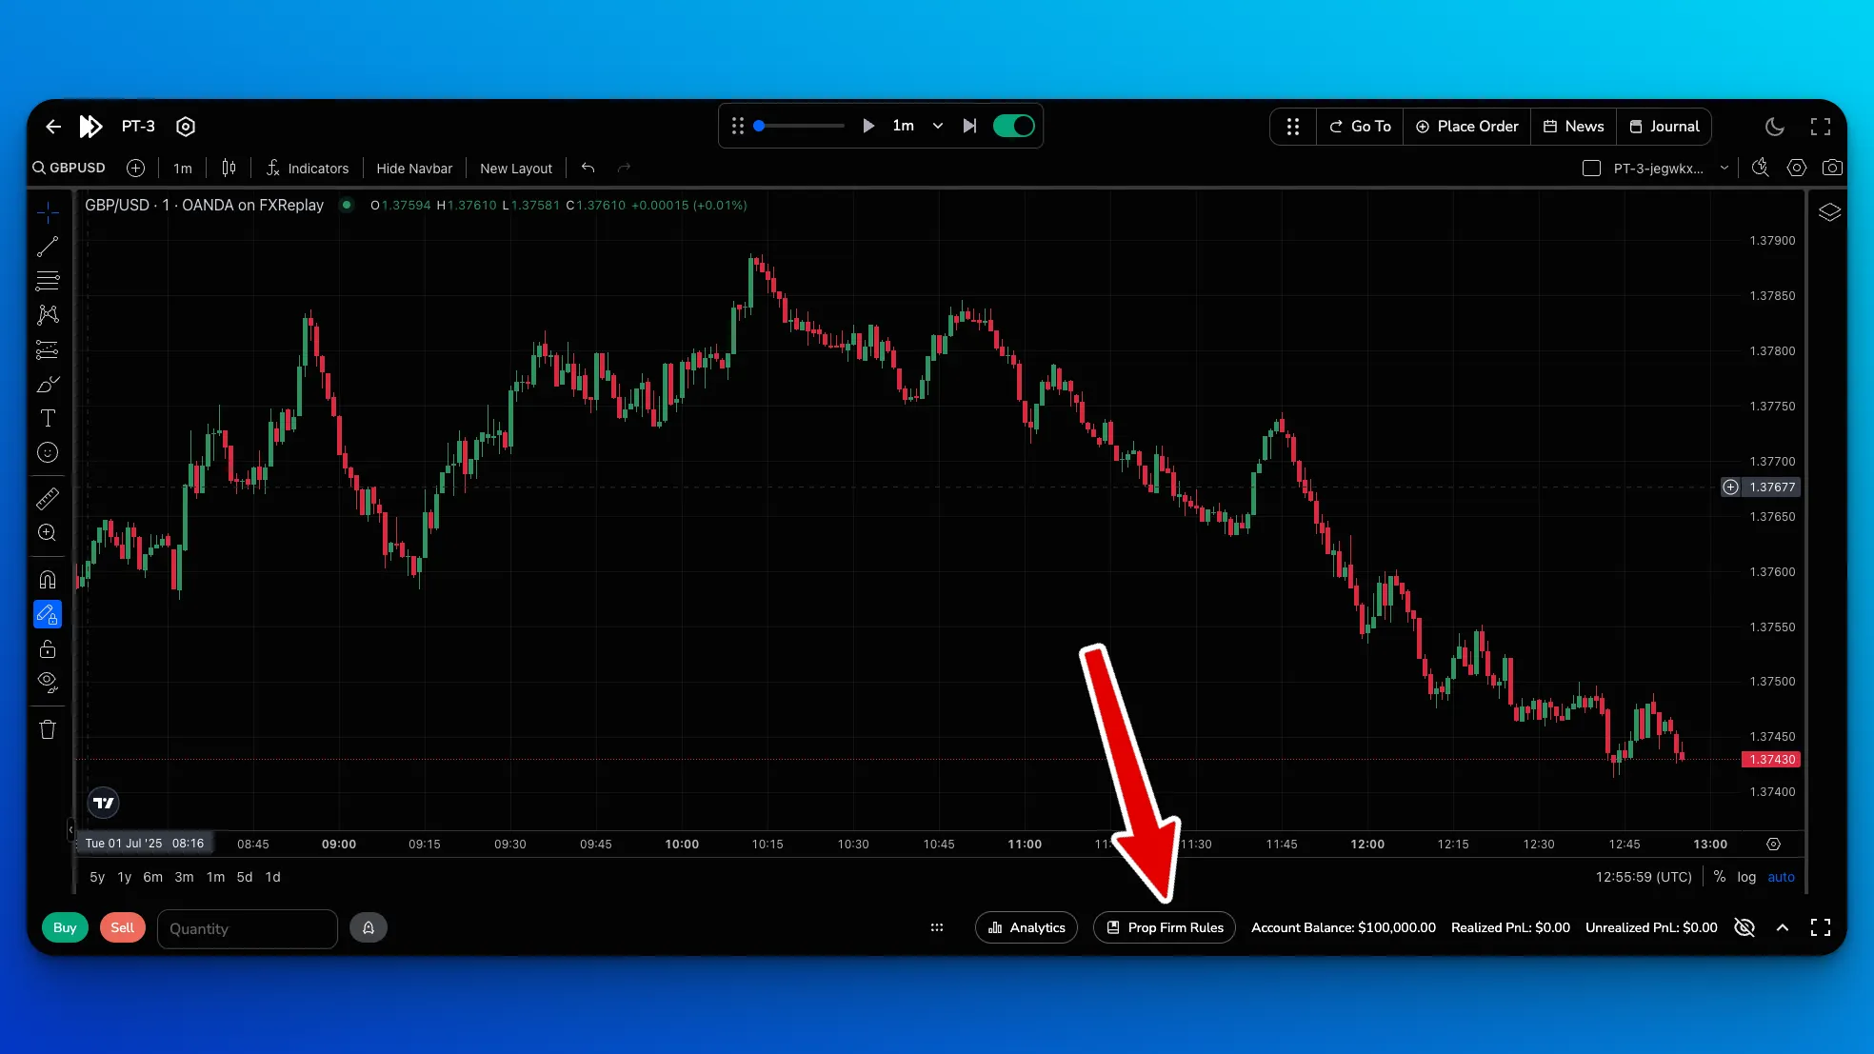The image size is (1874, 1054).
Task: Expand the PT-3-jegwkx layout dropdown
Action: [x=1724, y=169]
